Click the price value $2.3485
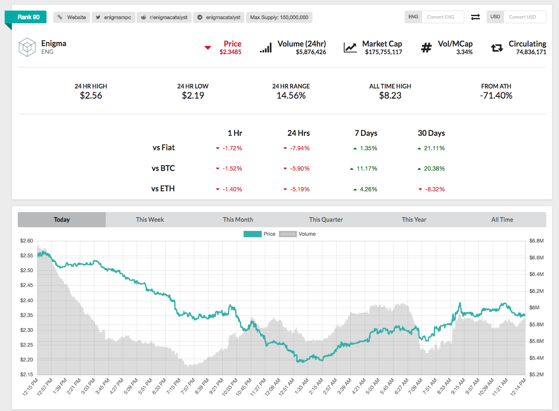 click(230, 52)
